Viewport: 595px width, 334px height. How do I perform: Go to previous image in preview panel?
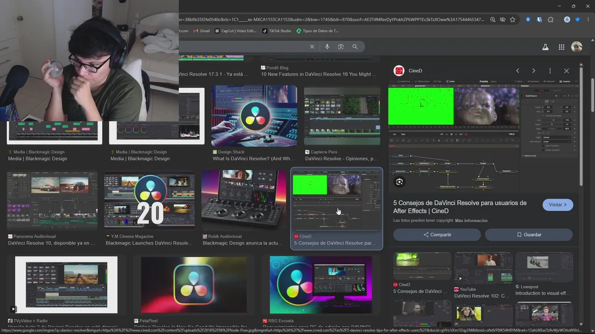pos(517,71)
